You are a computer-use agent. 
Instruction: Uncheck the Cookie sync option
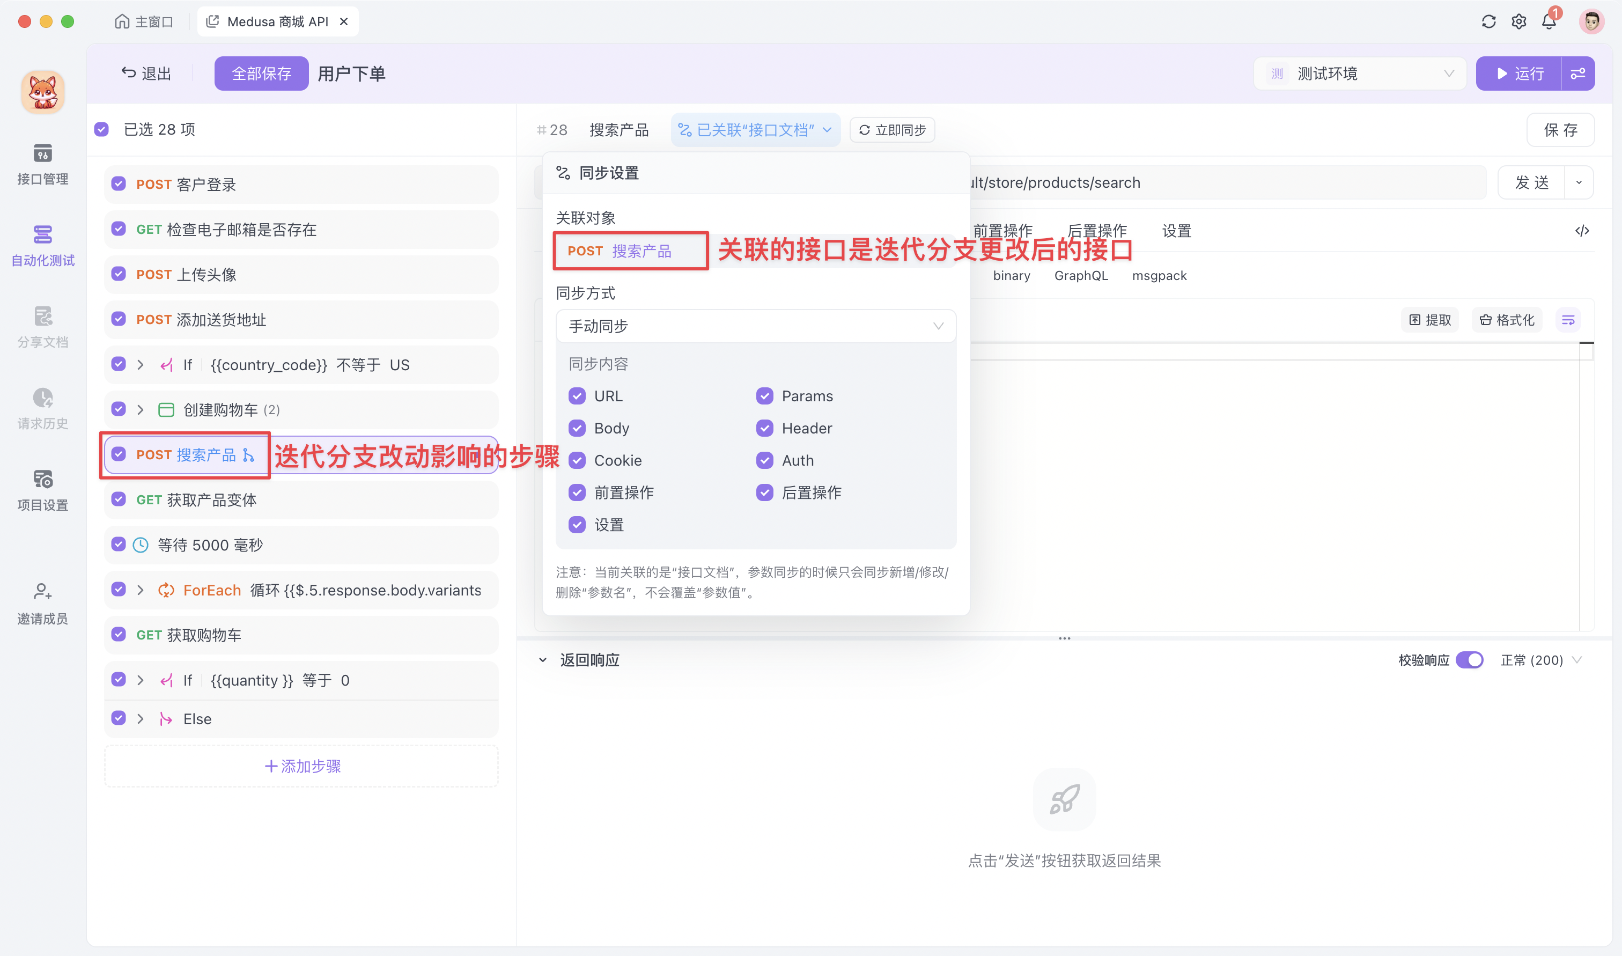point(577,460)
